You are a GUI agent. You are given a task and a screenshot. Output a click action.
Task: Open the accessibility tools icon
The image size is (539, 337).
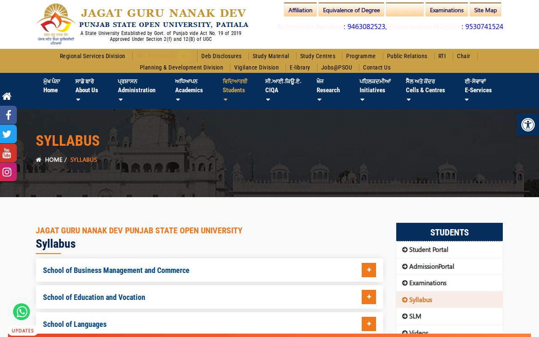tap(528, 125)
